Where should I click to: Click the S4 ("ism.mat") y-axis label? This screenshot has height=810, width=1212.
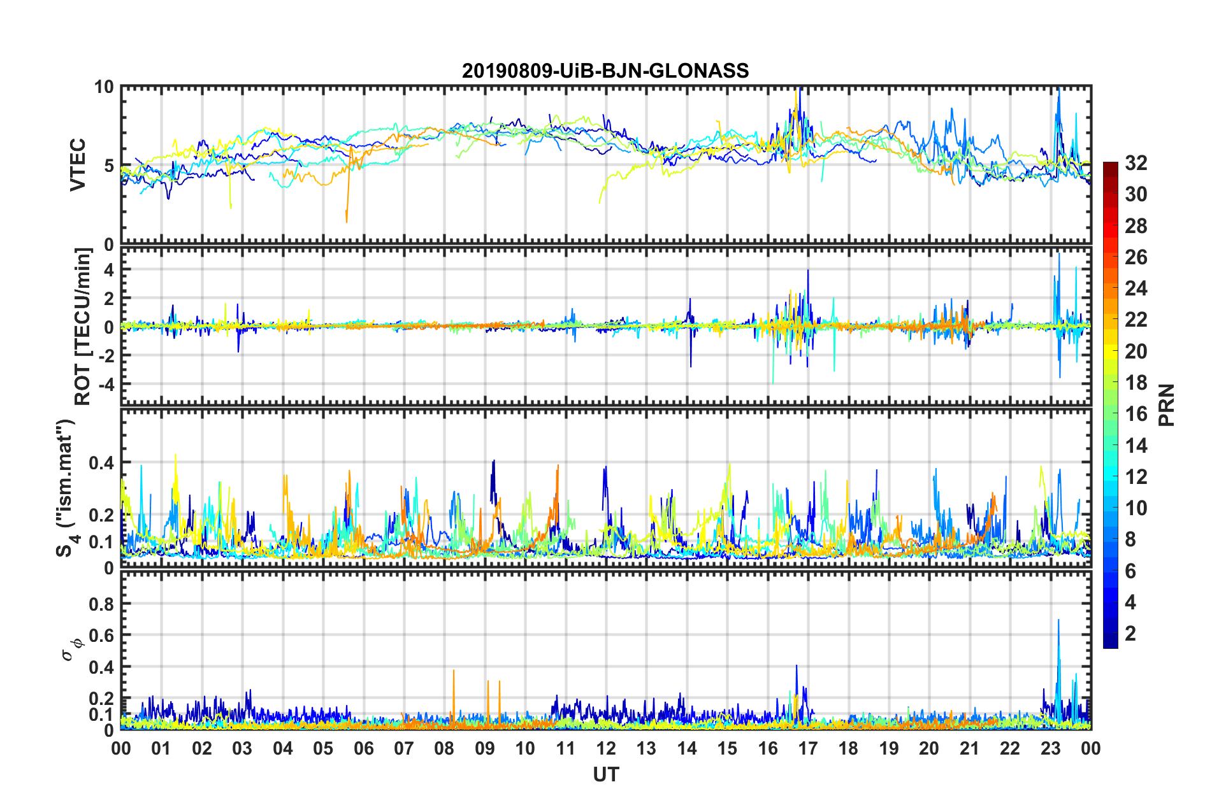click(66, 488)
